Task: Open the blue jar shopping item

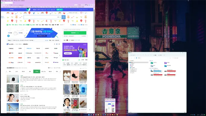Action: [x=83, y=90]
